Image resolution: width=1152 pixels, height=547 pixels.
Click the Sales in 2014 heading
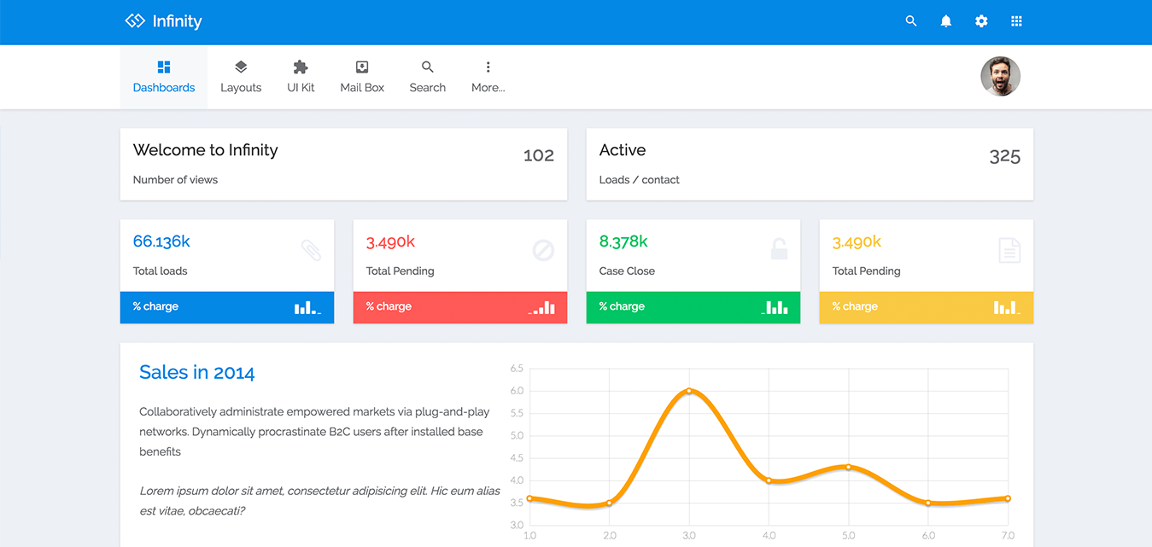[x=196, y=373]
